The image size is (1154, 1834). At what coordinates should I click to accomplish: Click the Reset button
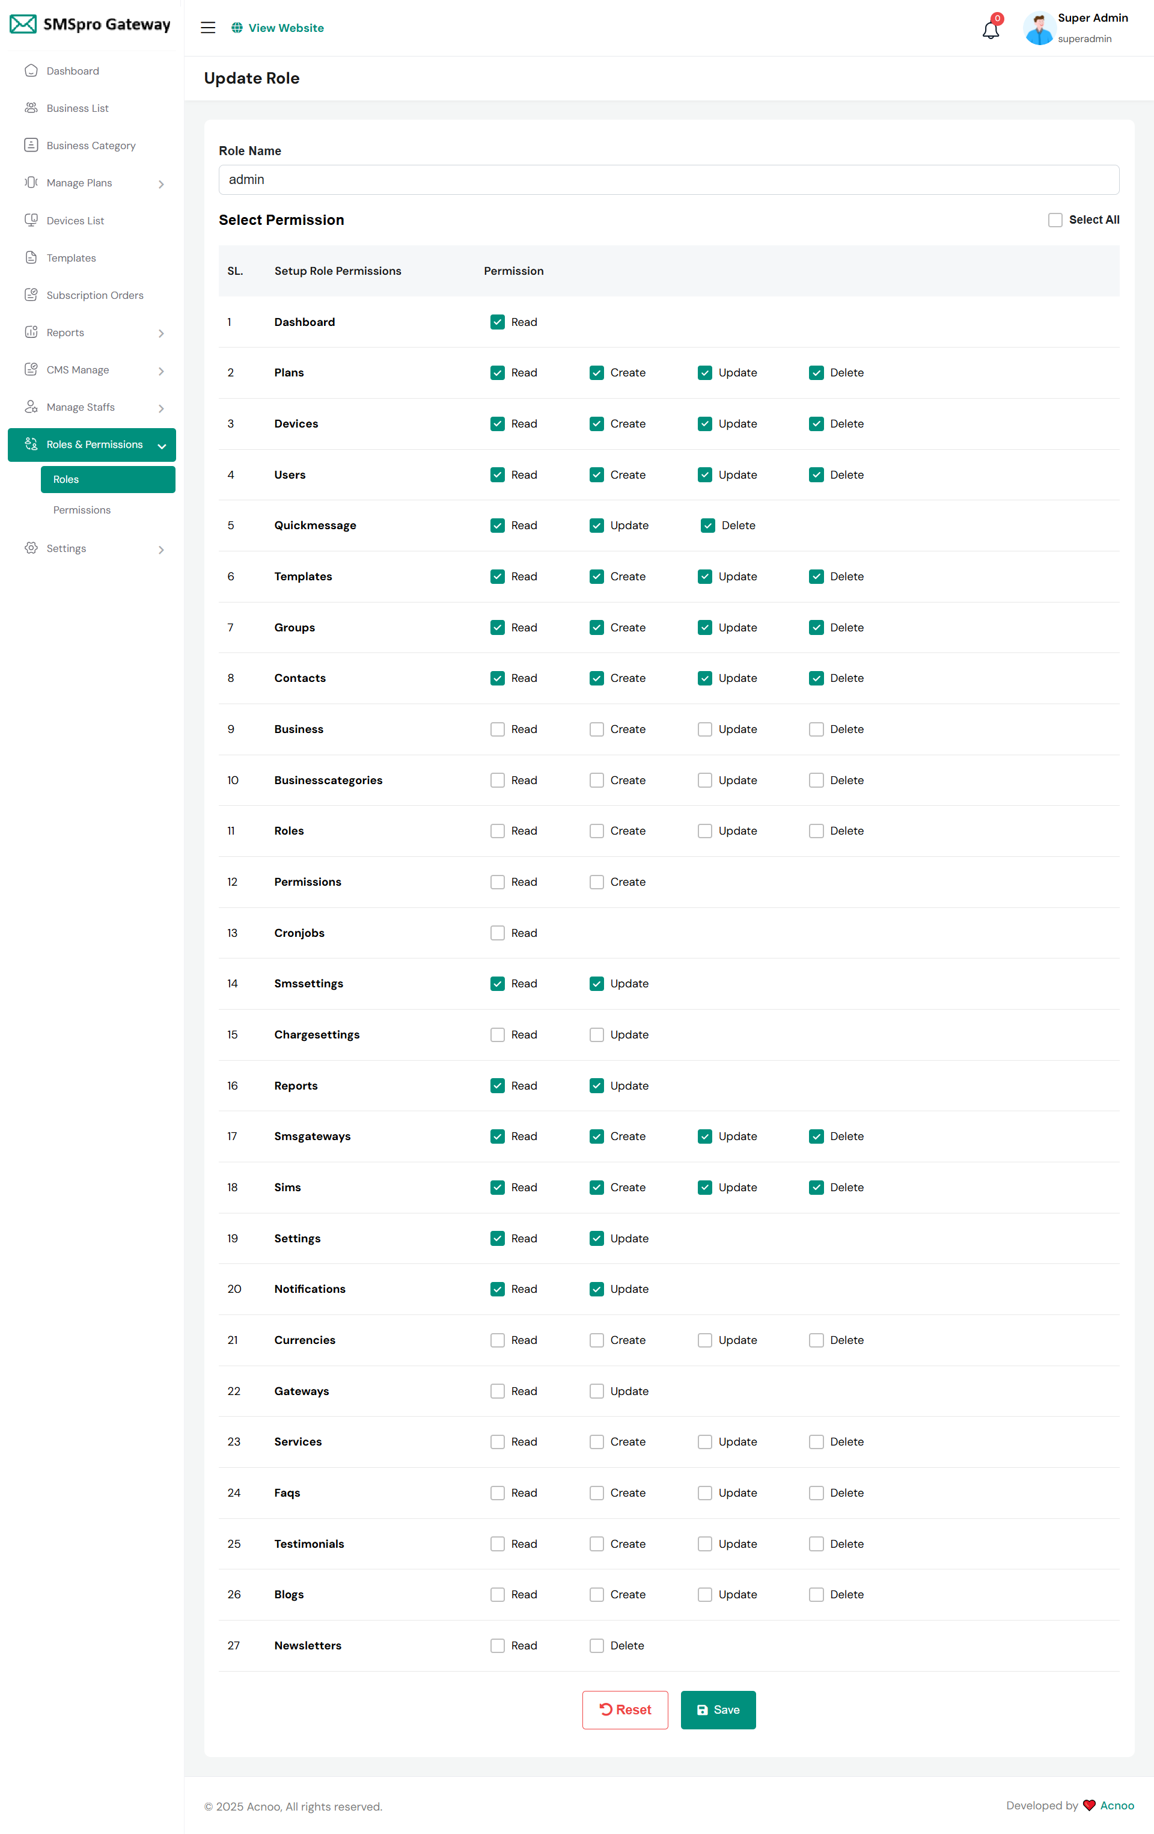click(x=625, y=1710)
